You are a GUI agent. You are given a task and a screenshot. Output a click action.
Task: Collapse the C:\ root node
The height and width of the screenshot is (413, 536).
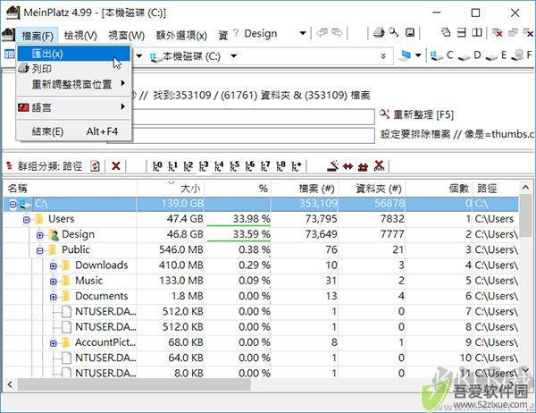point(13,205)
